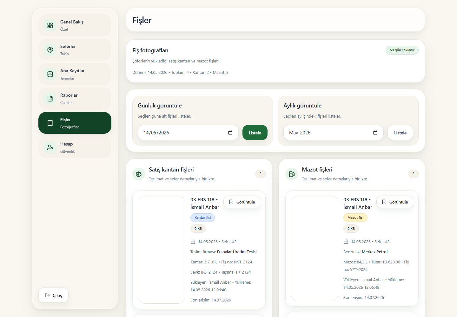Click the May 2026 month field

coord(333,133)
